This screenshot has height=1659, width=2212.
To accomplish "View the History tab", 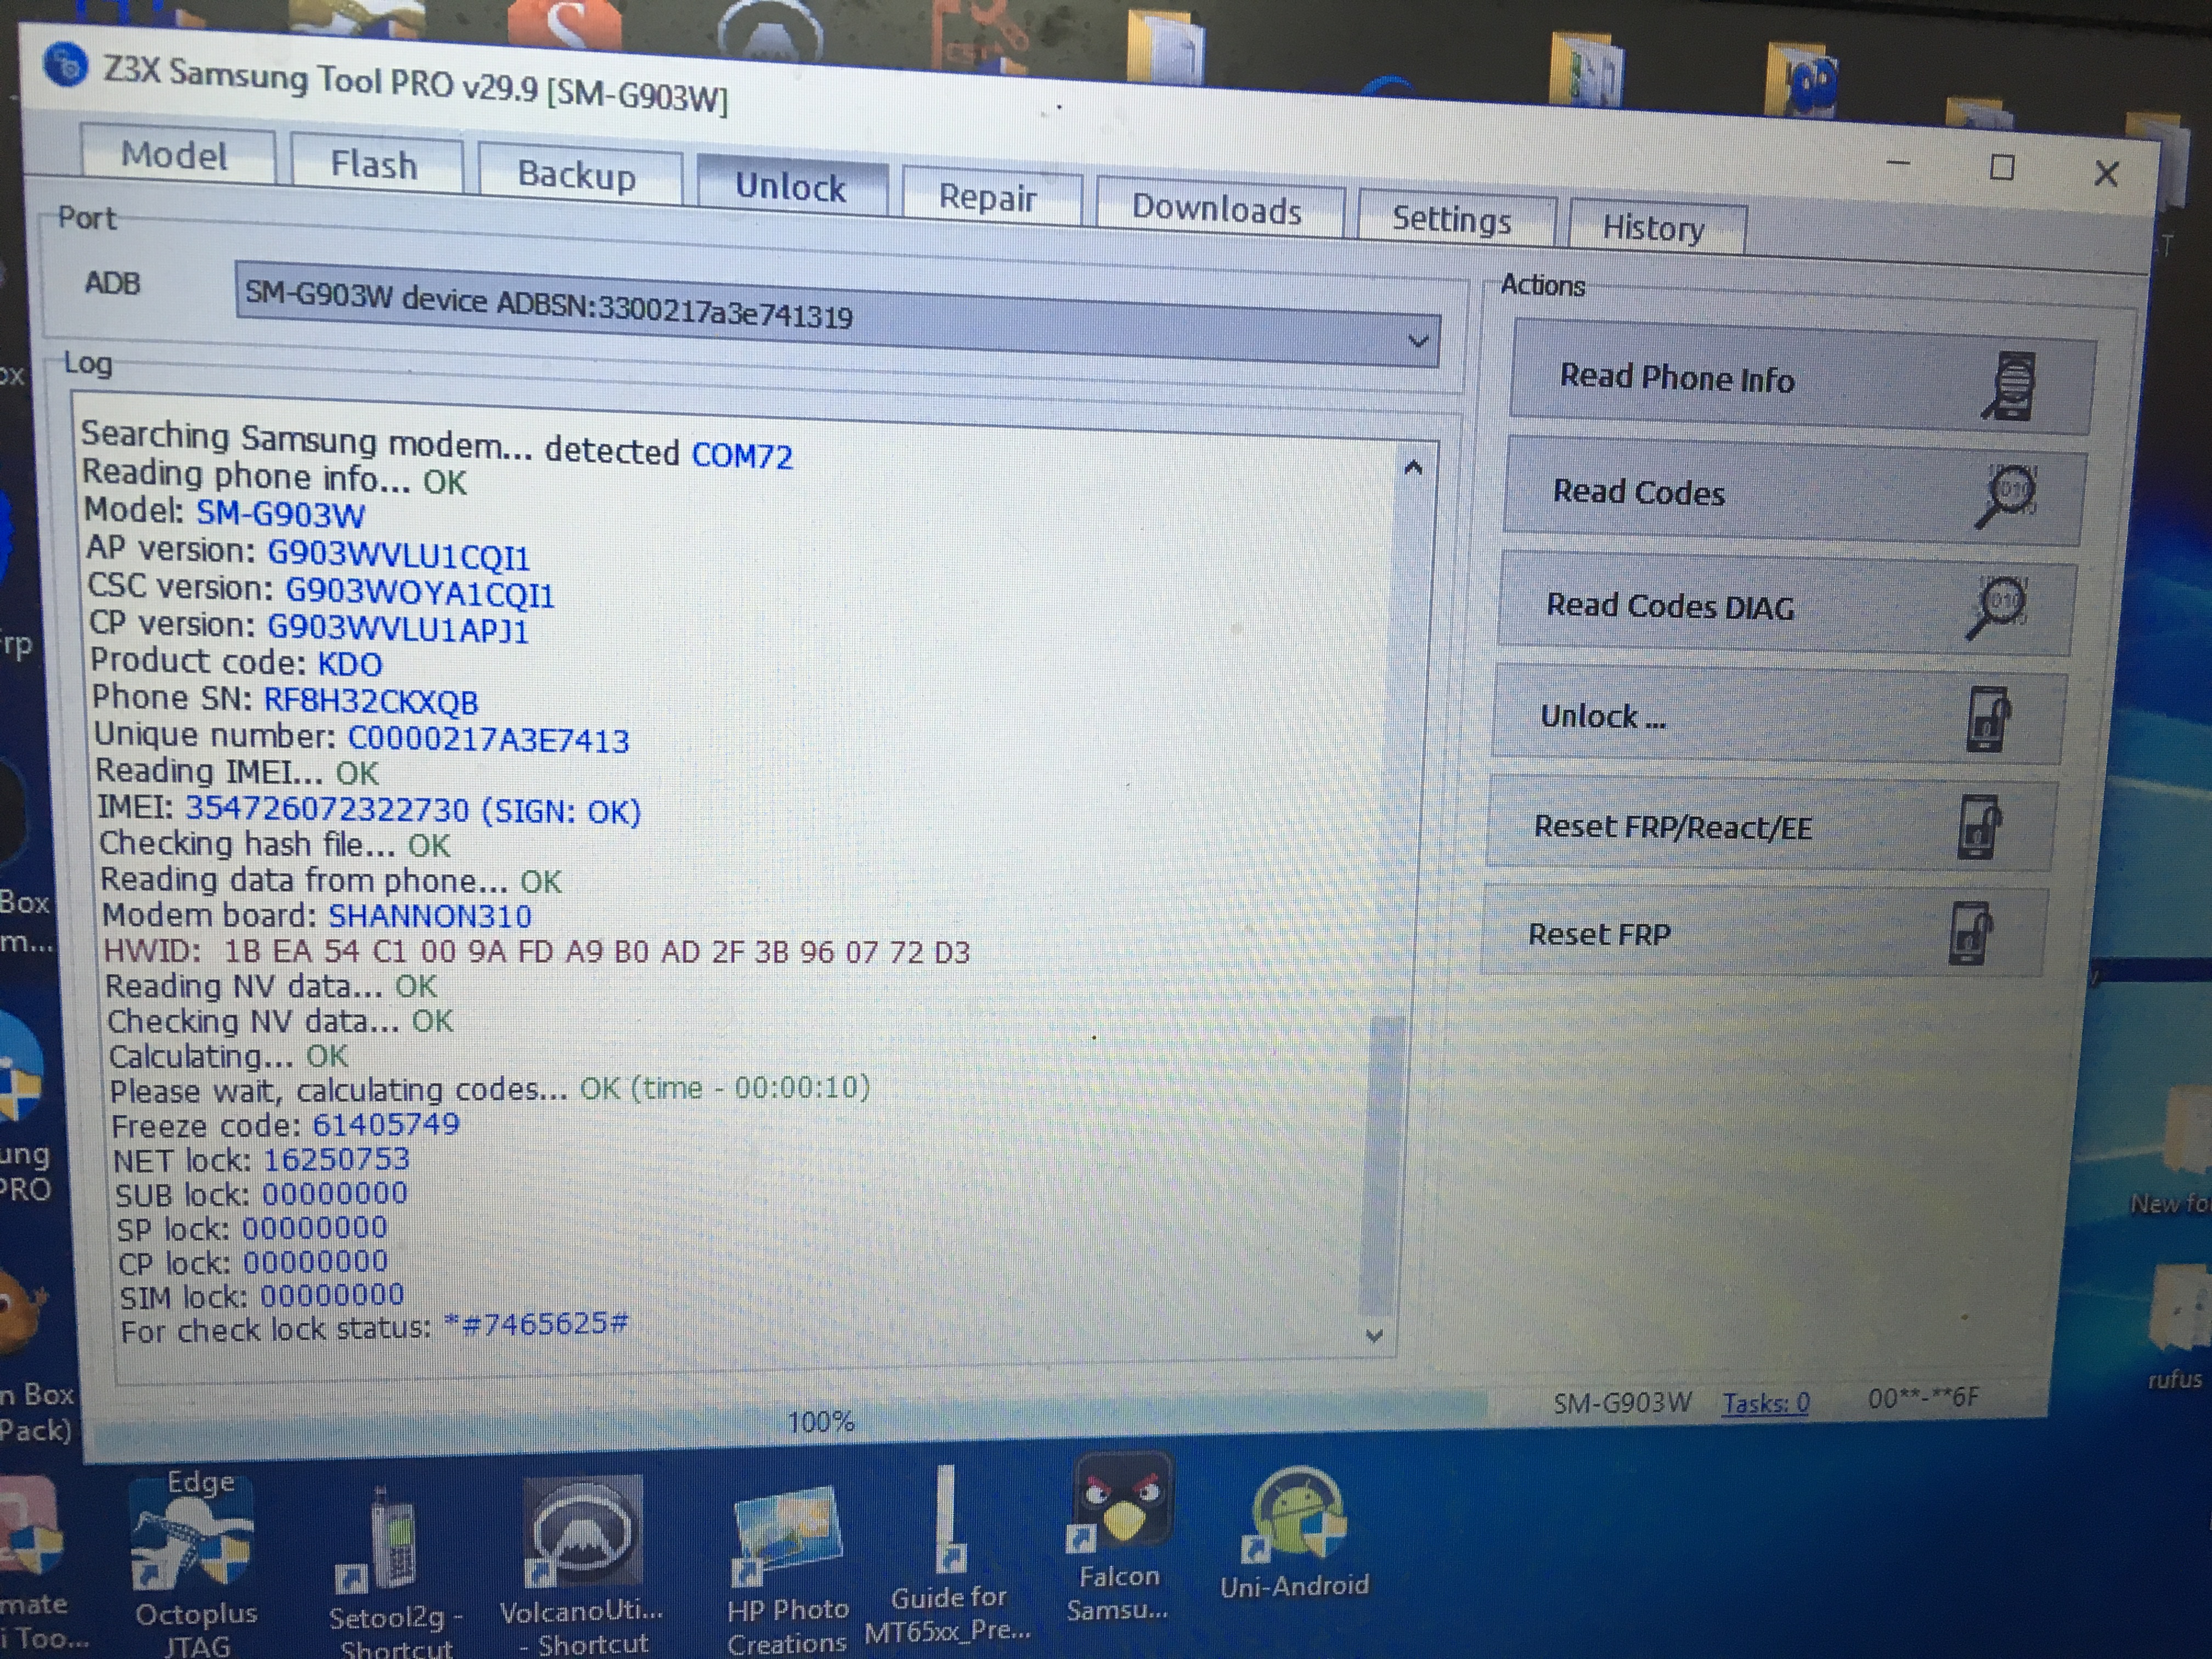I will (1656, 228).
